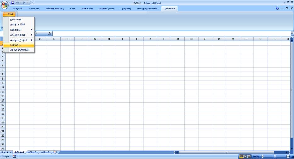Switch to Page Break Preview icon
294x159 pixels.
click(249, 156)
